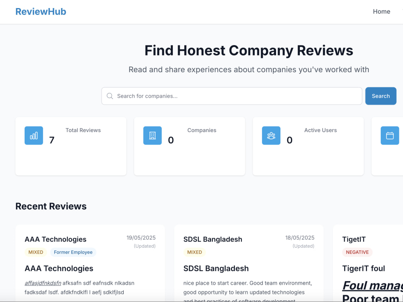403x302 pixels.
Task: Click the magnifier icon in search box
Action: pyautogui.click(x=110, y=96)
